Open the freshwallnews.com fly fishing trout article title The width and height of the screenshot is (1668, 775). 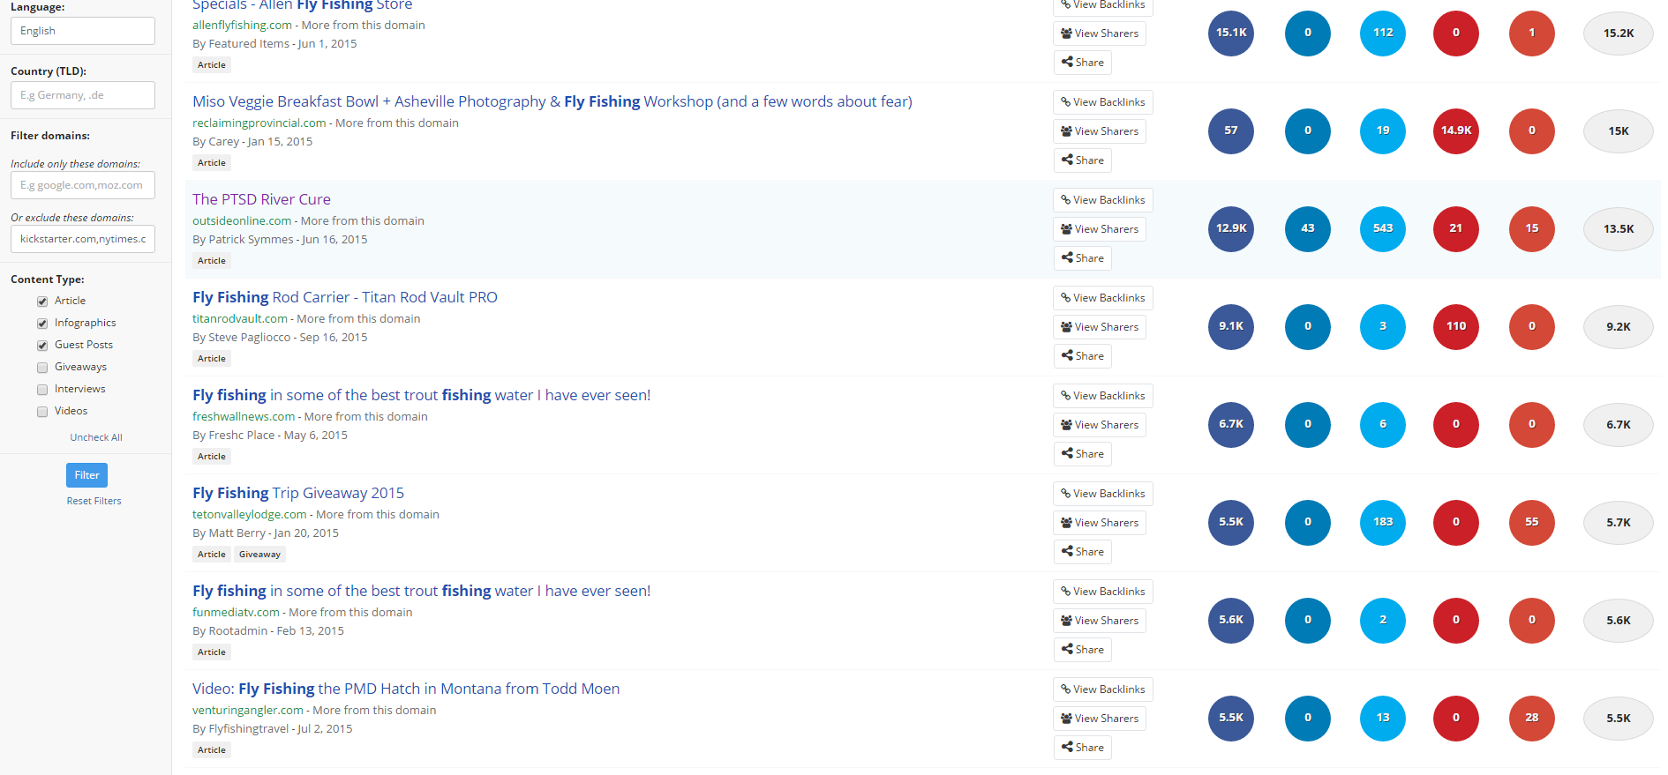[x=422, y=395]
